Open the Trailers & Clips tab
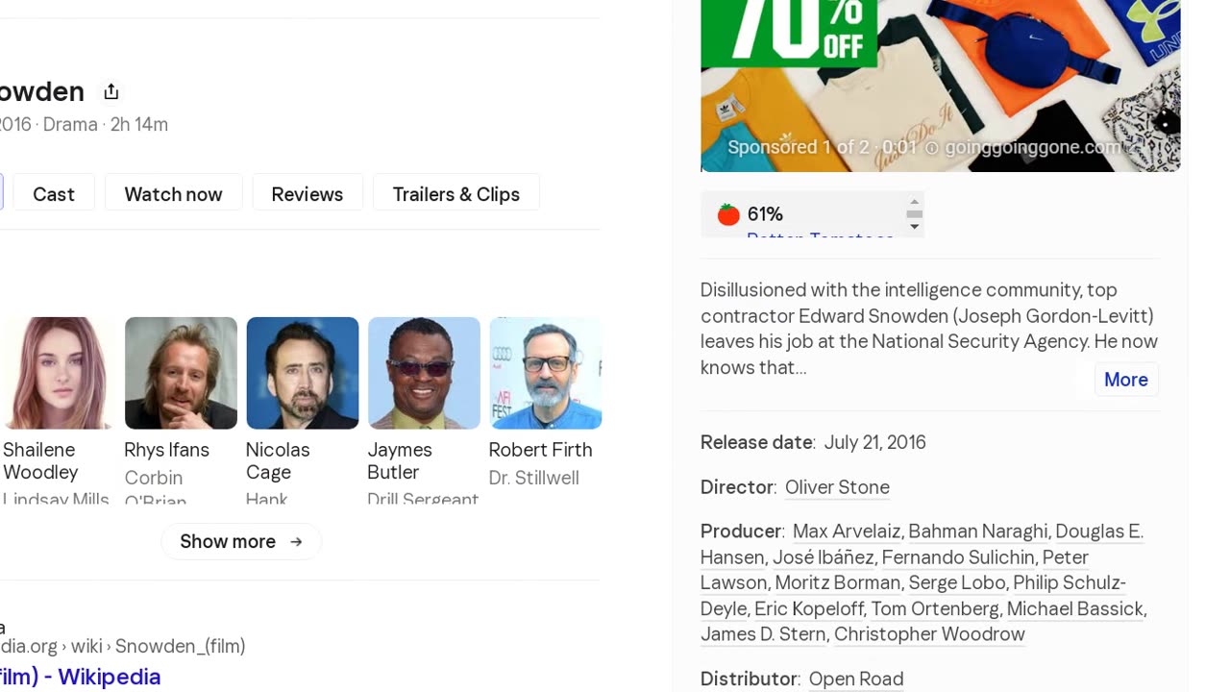This screenshot has height=692, width=1230. click(456, 194)
